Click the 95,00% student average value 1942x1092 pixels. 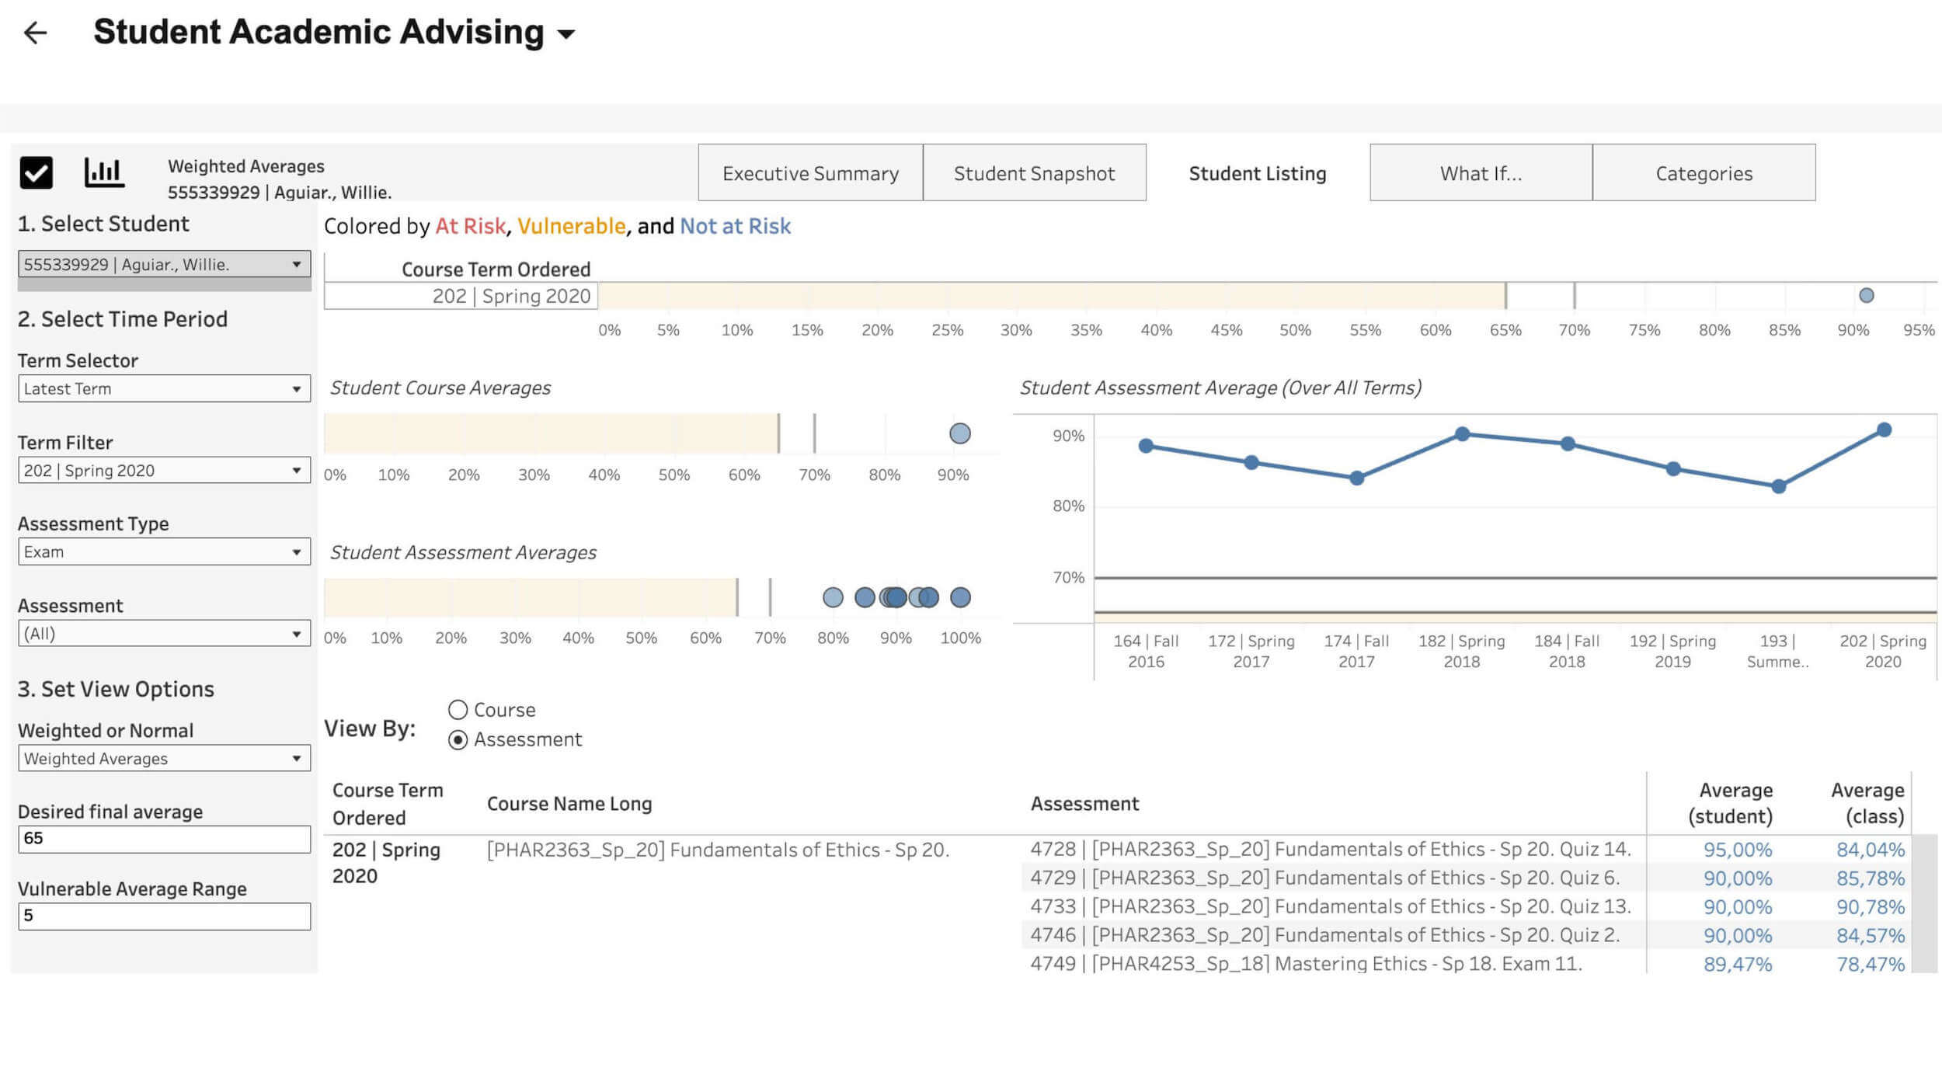tap(1738, 850)
